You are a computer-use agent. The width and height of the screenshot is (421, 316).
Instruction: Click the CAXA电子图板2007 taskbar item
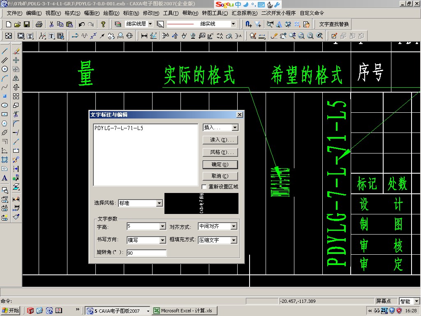(118, 311)
